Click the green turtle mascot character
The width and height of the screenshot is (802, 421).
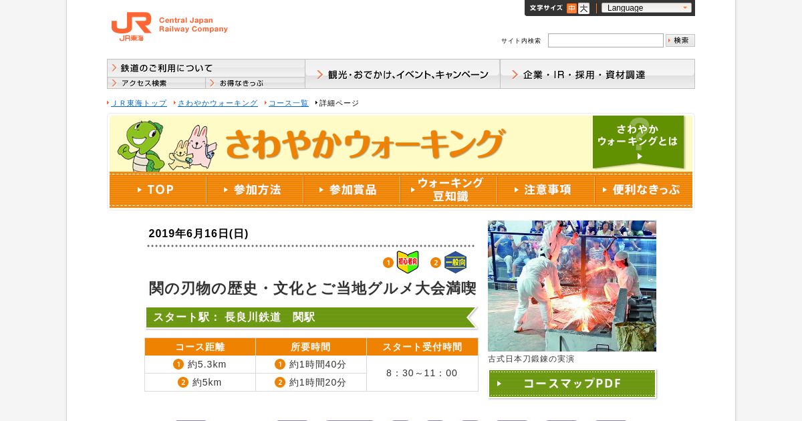point(140,146)
